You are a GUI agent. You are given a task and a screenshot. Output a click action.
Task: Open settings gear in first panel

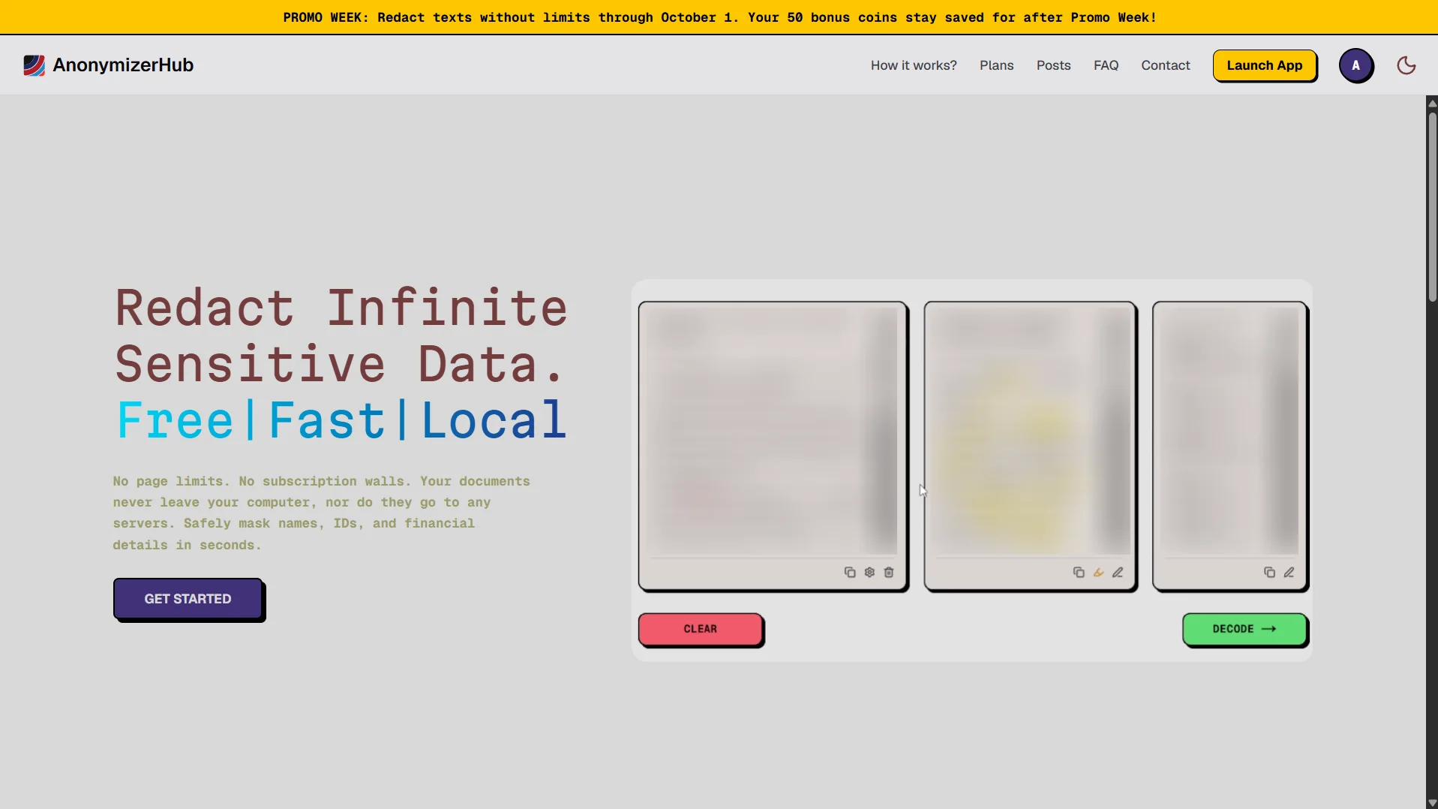click(869, 573)
